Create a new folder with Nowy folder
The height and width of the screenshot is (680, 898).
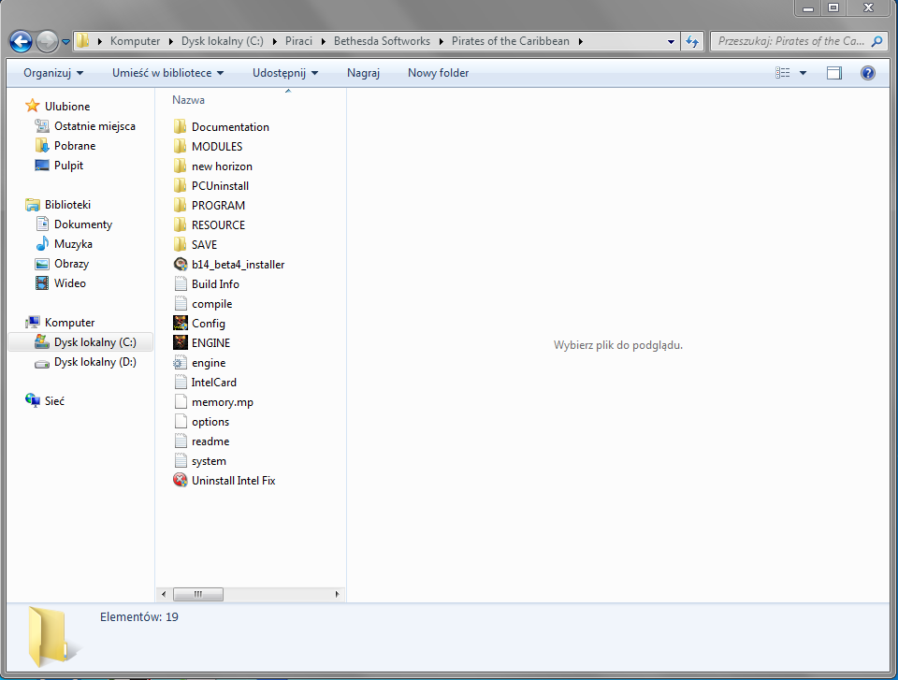coord(438,73)
